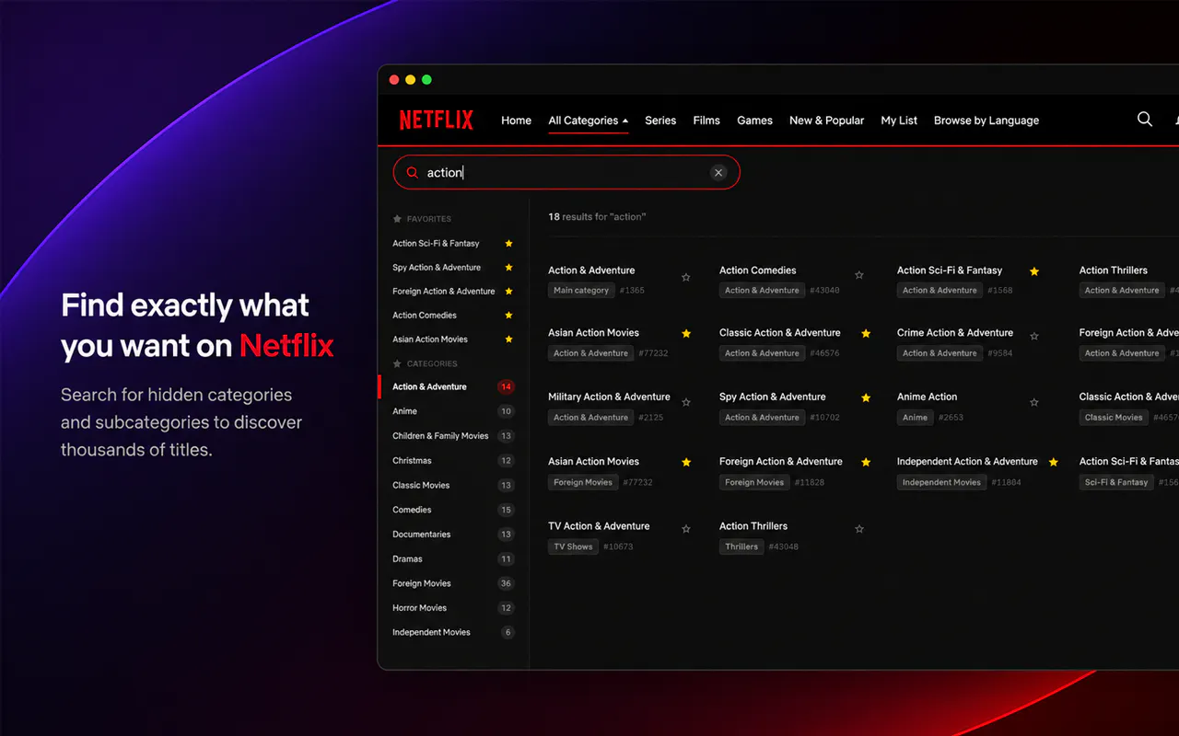1179x736 pixels.
Task: Collapse the All Categories dropdown
Action: pyautogui.click(x=588, y=121)
